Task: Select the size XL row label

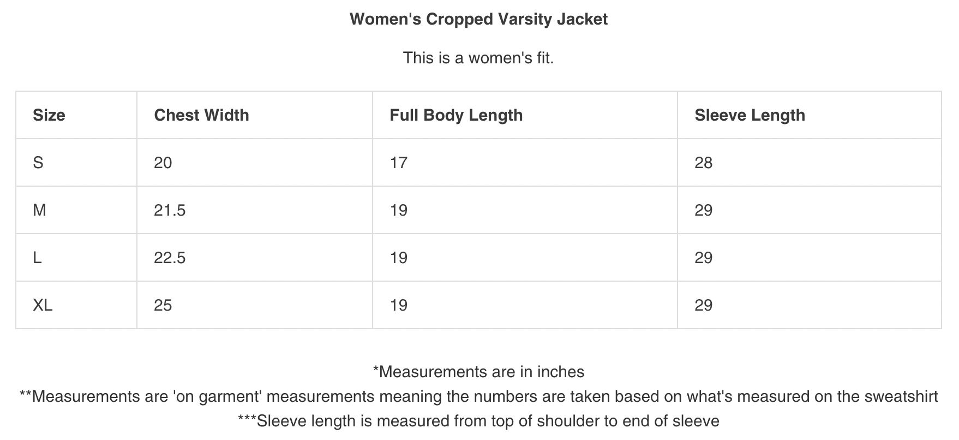Action: point(43,305)
